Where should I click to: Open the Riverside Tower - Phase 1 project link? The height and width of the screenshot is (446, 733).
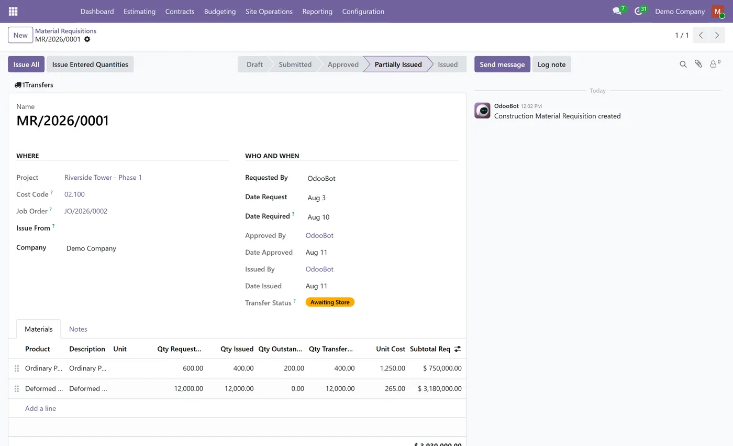(x=103, y=178)
